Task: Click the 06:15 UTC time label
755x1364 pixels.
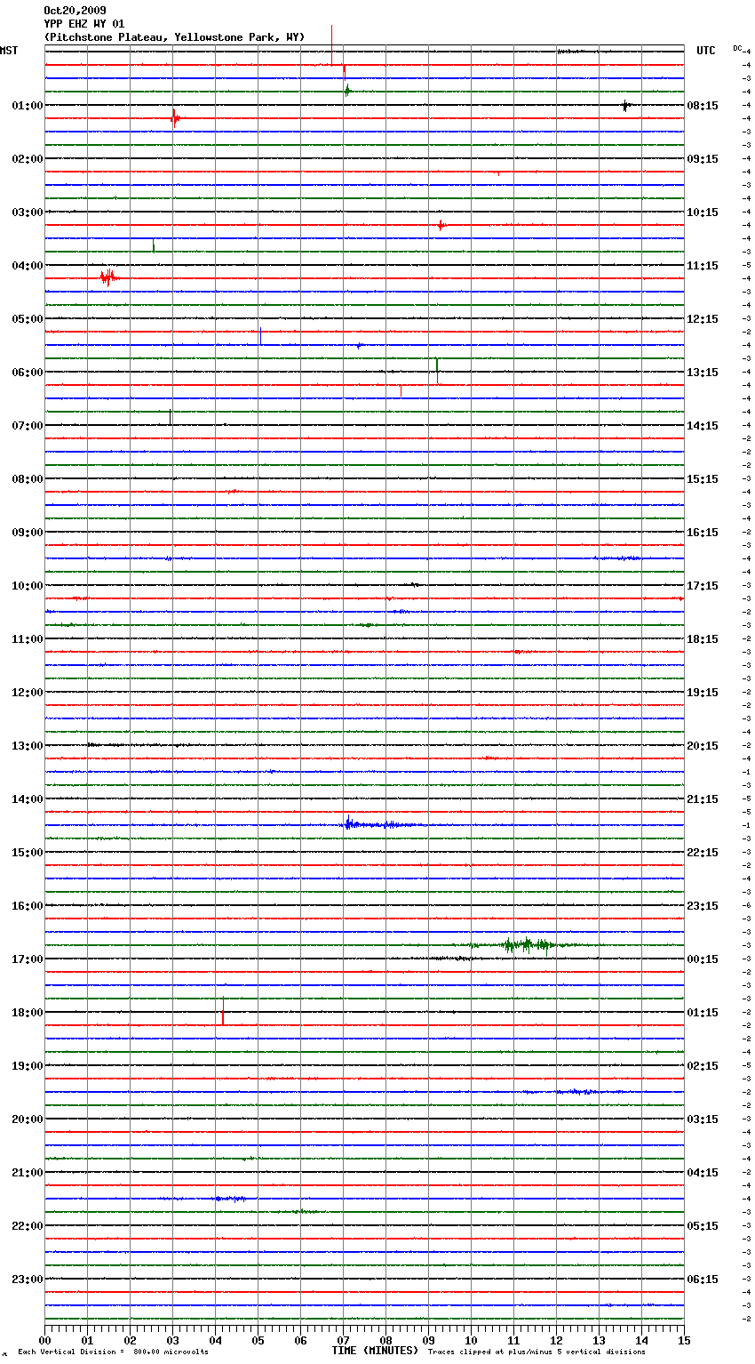Action: [x=703, y=1280]
